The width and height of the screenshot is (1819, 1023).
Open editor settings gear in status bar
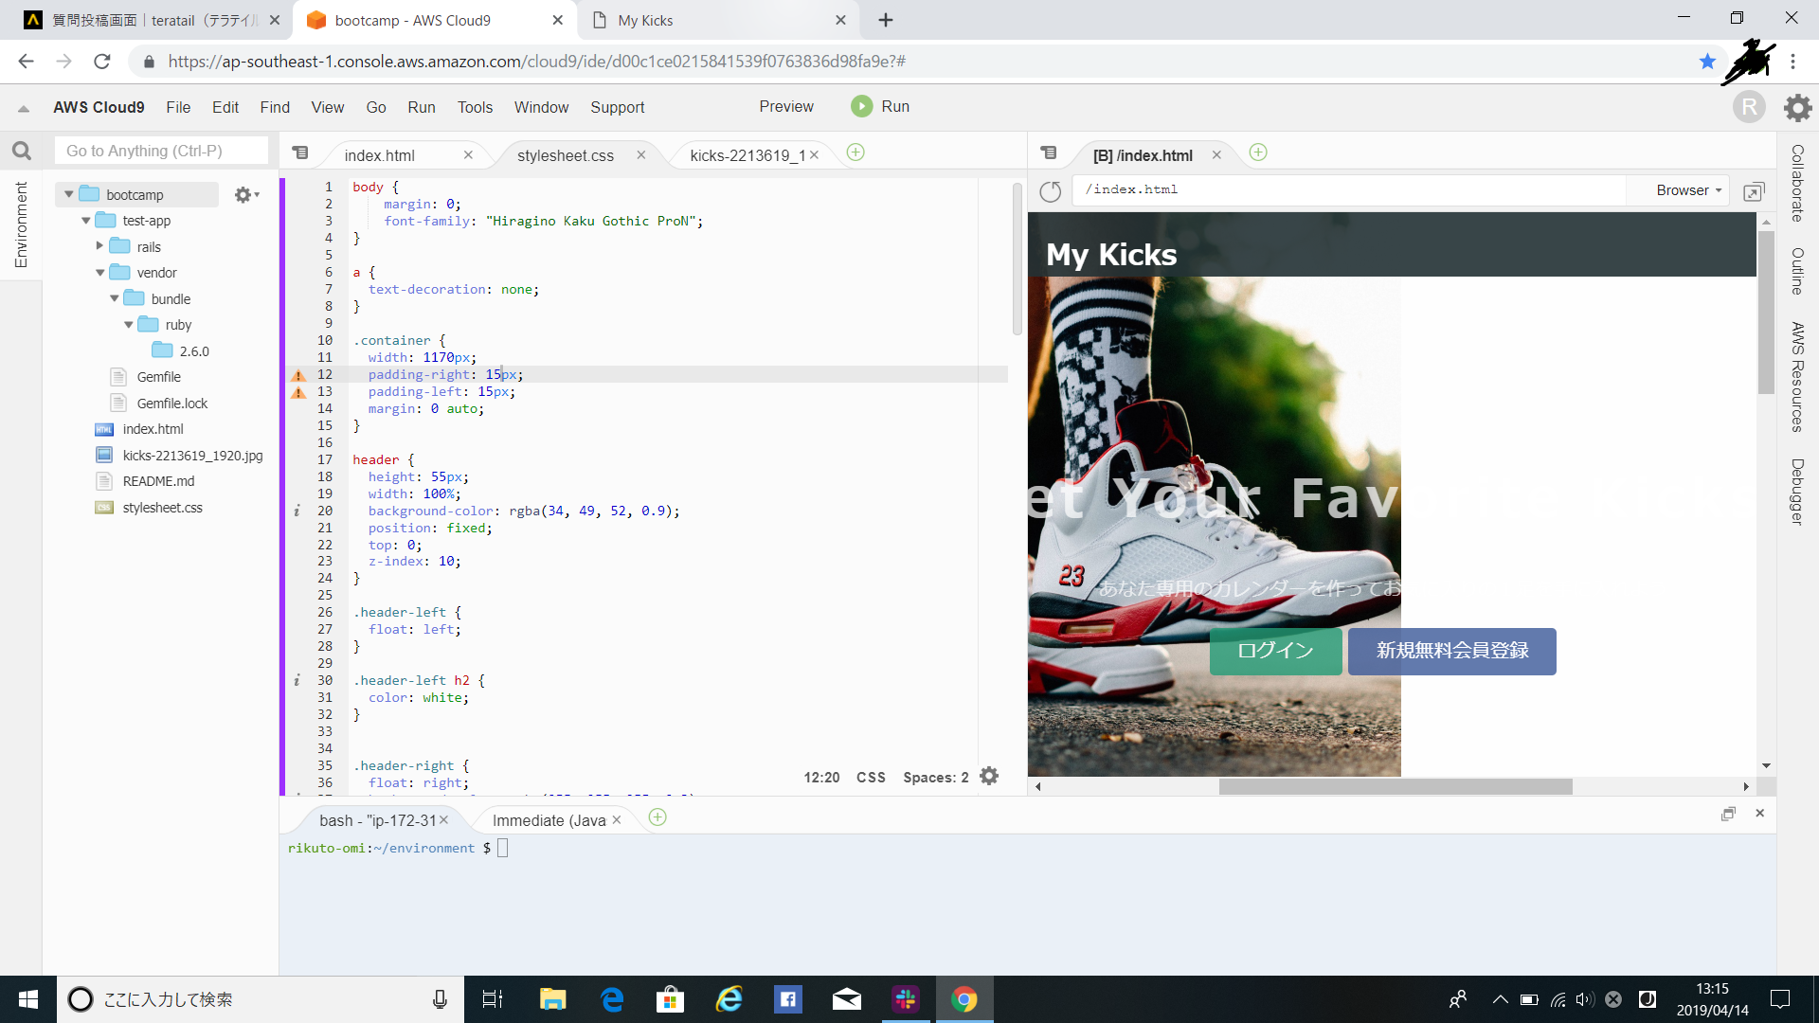[x=989, y=777]
